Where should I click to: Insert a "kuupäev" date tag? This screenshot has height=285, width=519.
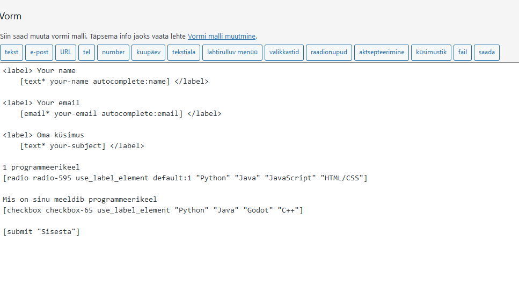point(148,53)
